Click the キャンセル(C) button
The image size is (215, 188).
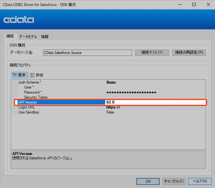point(174,181)
